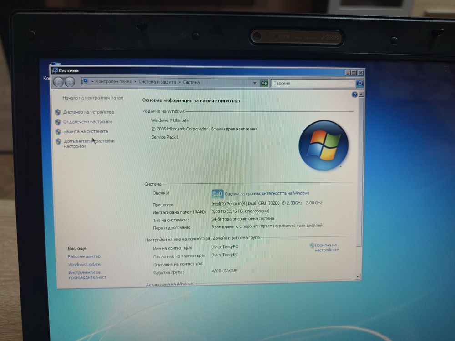Open the blue Help question mark icon

pyautogui.click(x=354, y=95)
